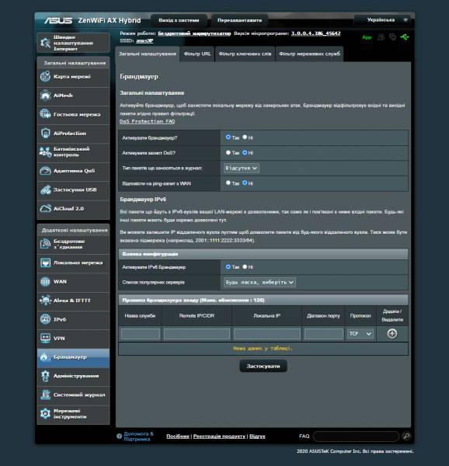Click the Remote IP/CIDR input field
Image resolution: width=449 pixels, height=466 pixels.
(197, 334)
